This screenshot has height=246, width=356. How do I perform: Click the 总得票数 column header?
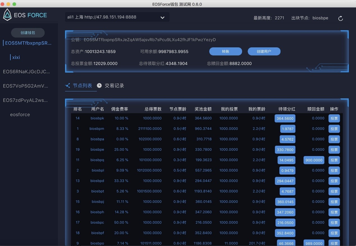153,109
